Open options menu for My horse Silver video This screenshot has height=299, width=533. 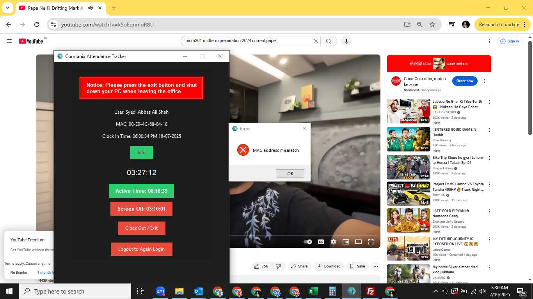tap(489, 268)
